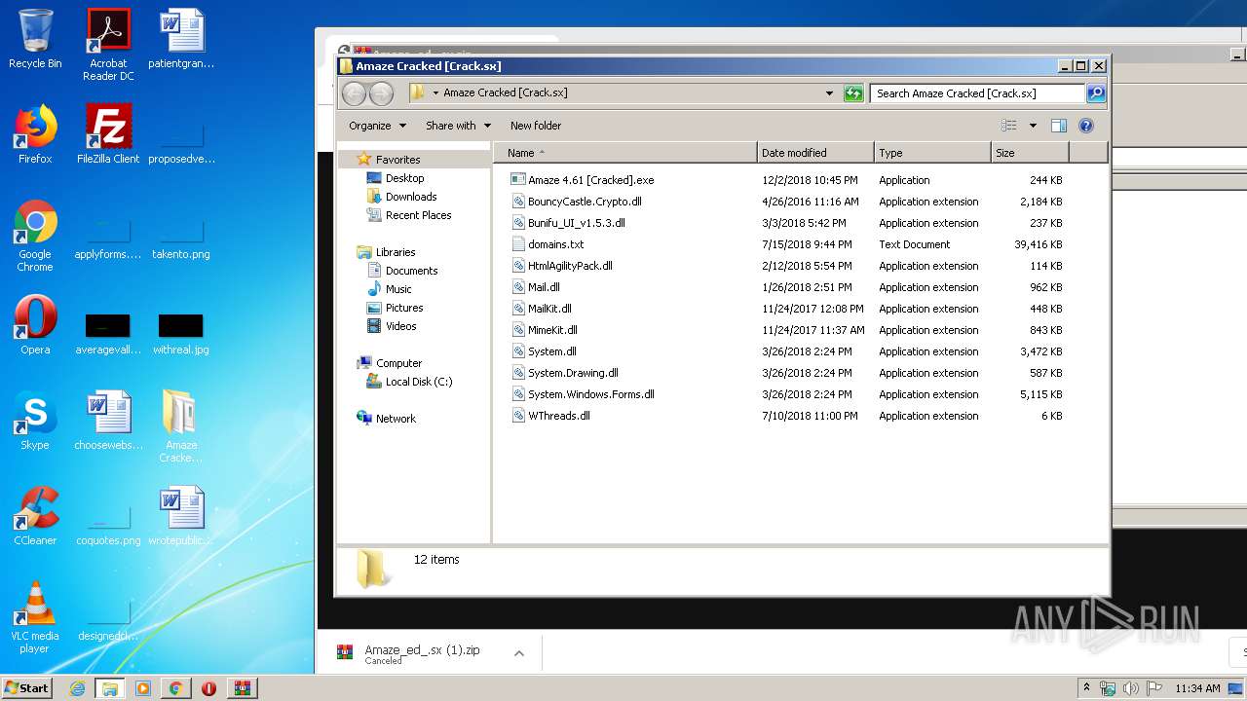The width and height of the screenshot is (1247, 701).
Task: Show hidden system tray icons
Action: point(1086,688)
